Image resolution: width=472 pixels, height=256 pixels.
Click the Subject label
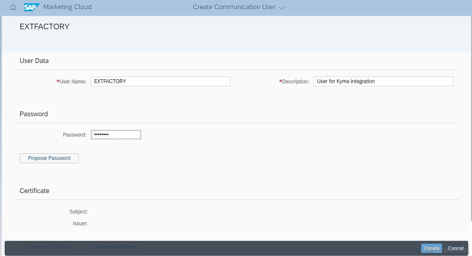[78, 212]
